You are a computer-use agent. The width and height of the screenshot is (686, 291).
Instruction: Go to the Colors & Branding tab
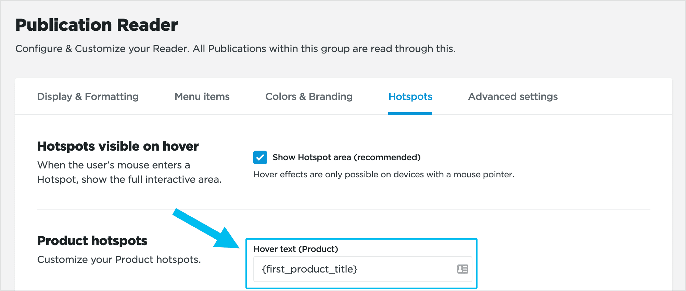click(x=309, y=97)
